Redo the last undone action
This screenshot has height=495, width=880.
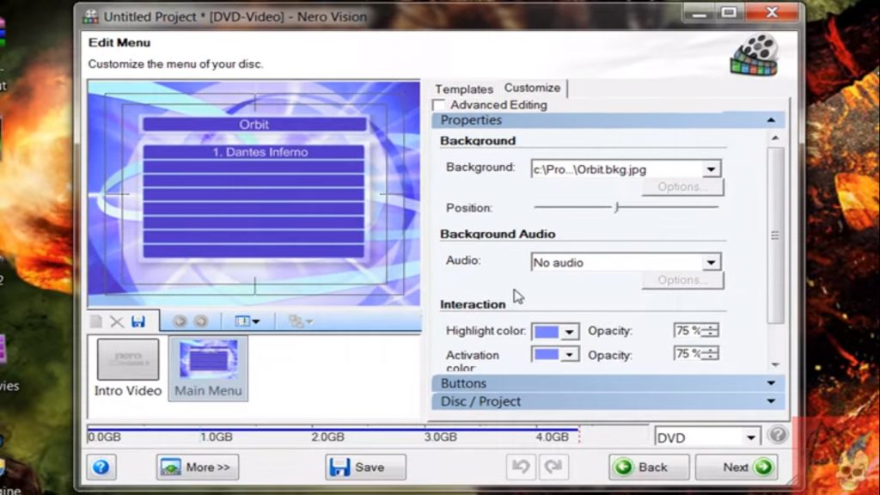tap(553, 467)
